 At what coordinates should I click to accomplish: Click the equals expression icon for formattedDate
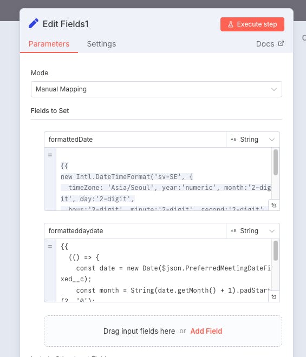coord(50,155)
